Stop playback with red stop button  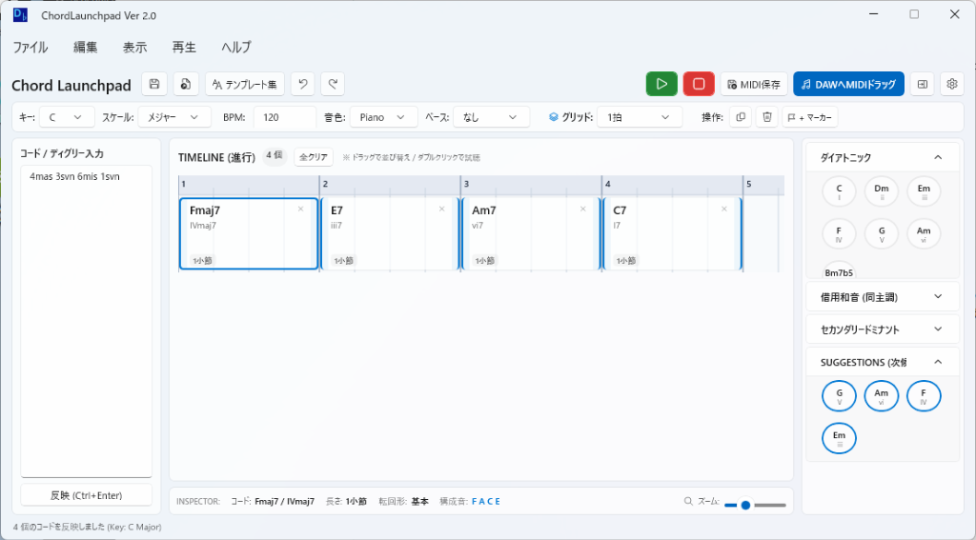(x=699, y=84)
